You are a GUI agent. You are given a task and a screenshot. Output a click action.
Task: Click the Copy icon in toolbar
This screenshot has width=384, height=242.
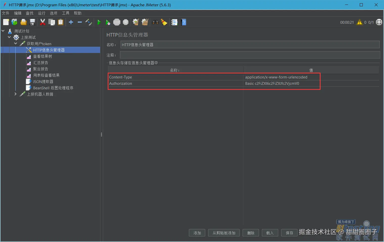pos(52,22)
